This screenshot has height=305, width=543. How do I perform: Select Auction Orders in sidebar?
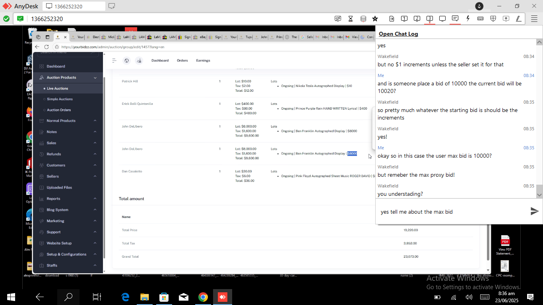(59, 110)
